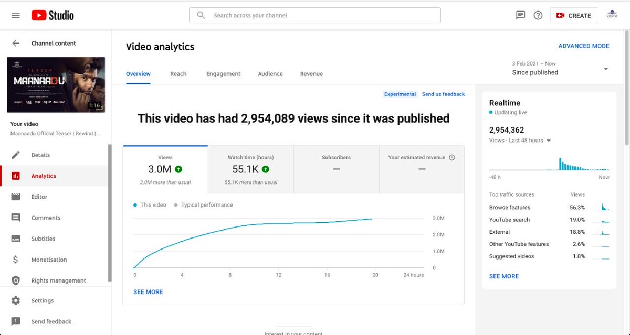Select the Watch time (hours) card

click(x=250, y=169)
